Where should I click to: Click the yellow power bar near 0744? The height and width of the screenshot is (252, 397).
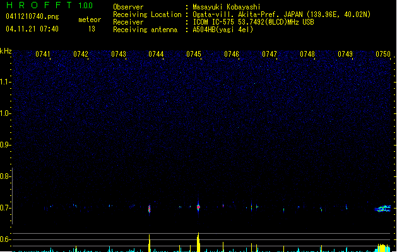click(150, 243)
